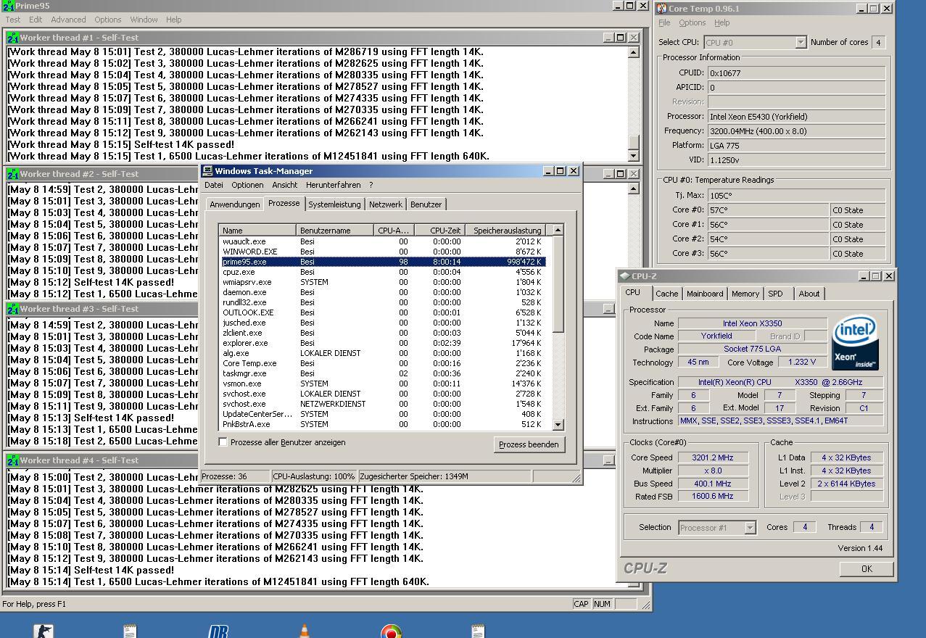Open the Select CPU dropdown in Core Temp
The width and height of the screenshot is (926, 638).
pyautogui.click(x=801, y=43)
